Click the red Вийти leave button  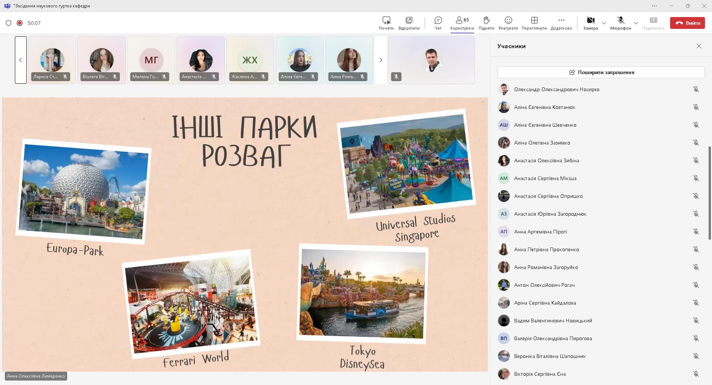point(688,23)
